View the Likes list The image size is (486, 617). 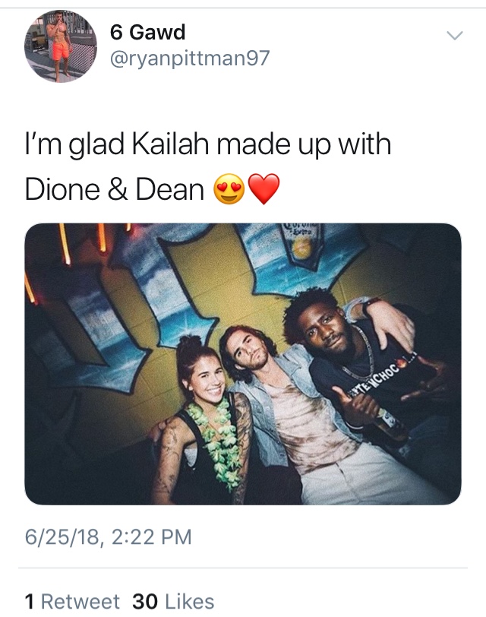tap(173, 602)
